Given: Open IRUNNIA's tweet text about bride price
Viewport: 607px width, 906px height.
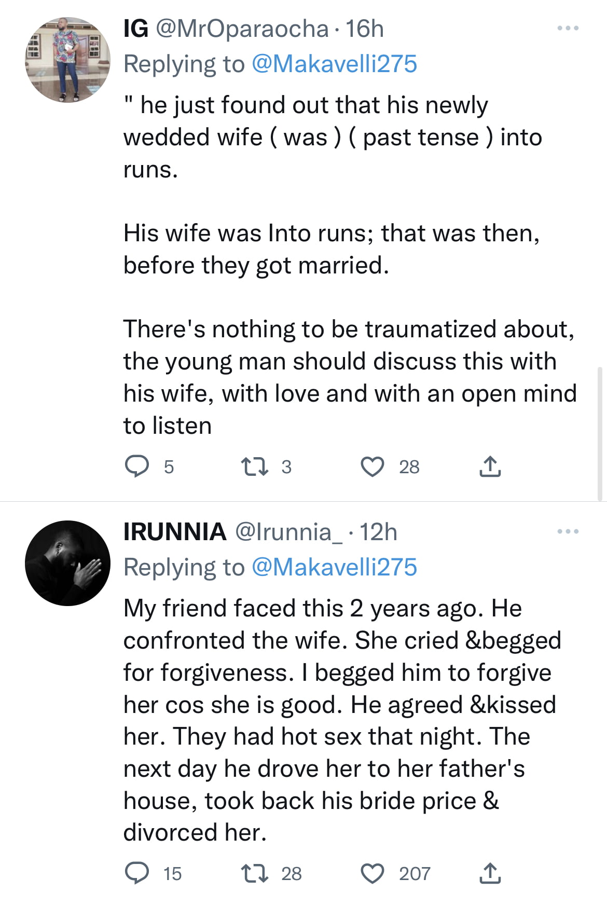Looking at the screenshot, I should point(342,720).
